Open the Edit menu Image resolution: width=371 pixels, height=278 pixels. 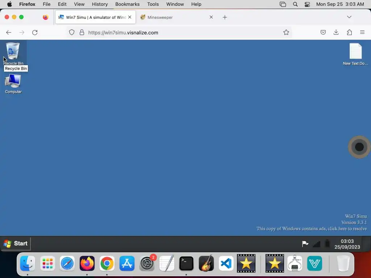pyautogui.click(x=62, y=4)
